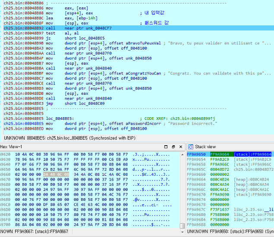Click the hex view scrollbar thumb

(x=182, y=226)
